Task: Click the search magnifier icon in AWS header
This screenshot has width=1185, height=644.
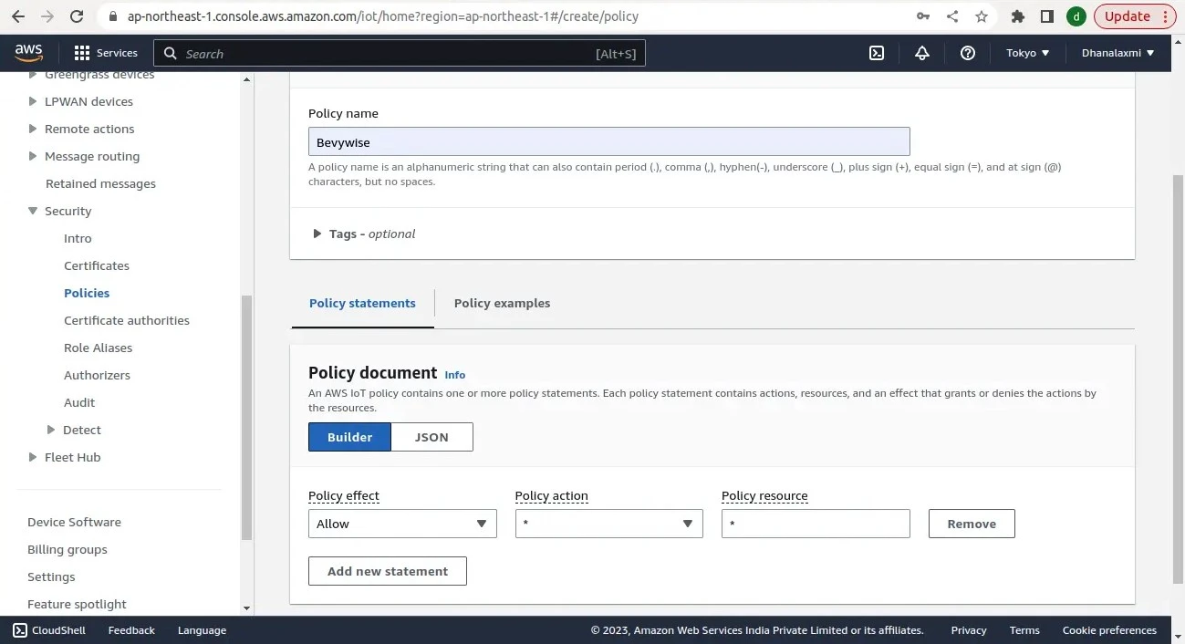Action: pos(170,54)
